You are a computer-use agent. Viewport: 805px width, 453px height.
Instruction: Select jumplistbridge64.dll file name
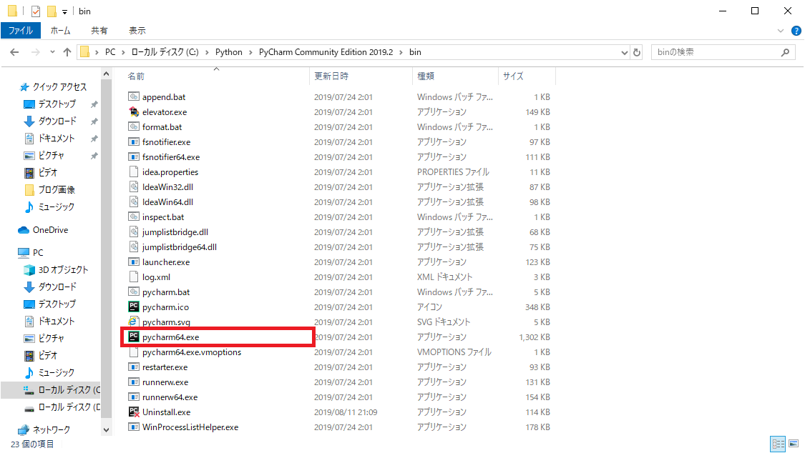point(179,247)
